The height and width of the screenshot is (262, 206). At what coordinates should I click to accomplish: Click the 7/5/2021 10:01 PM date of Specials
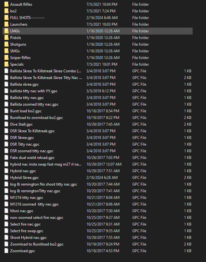point(102,64)
